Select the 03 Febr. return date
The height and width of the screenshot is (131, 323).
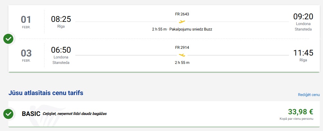coord(26,55)
